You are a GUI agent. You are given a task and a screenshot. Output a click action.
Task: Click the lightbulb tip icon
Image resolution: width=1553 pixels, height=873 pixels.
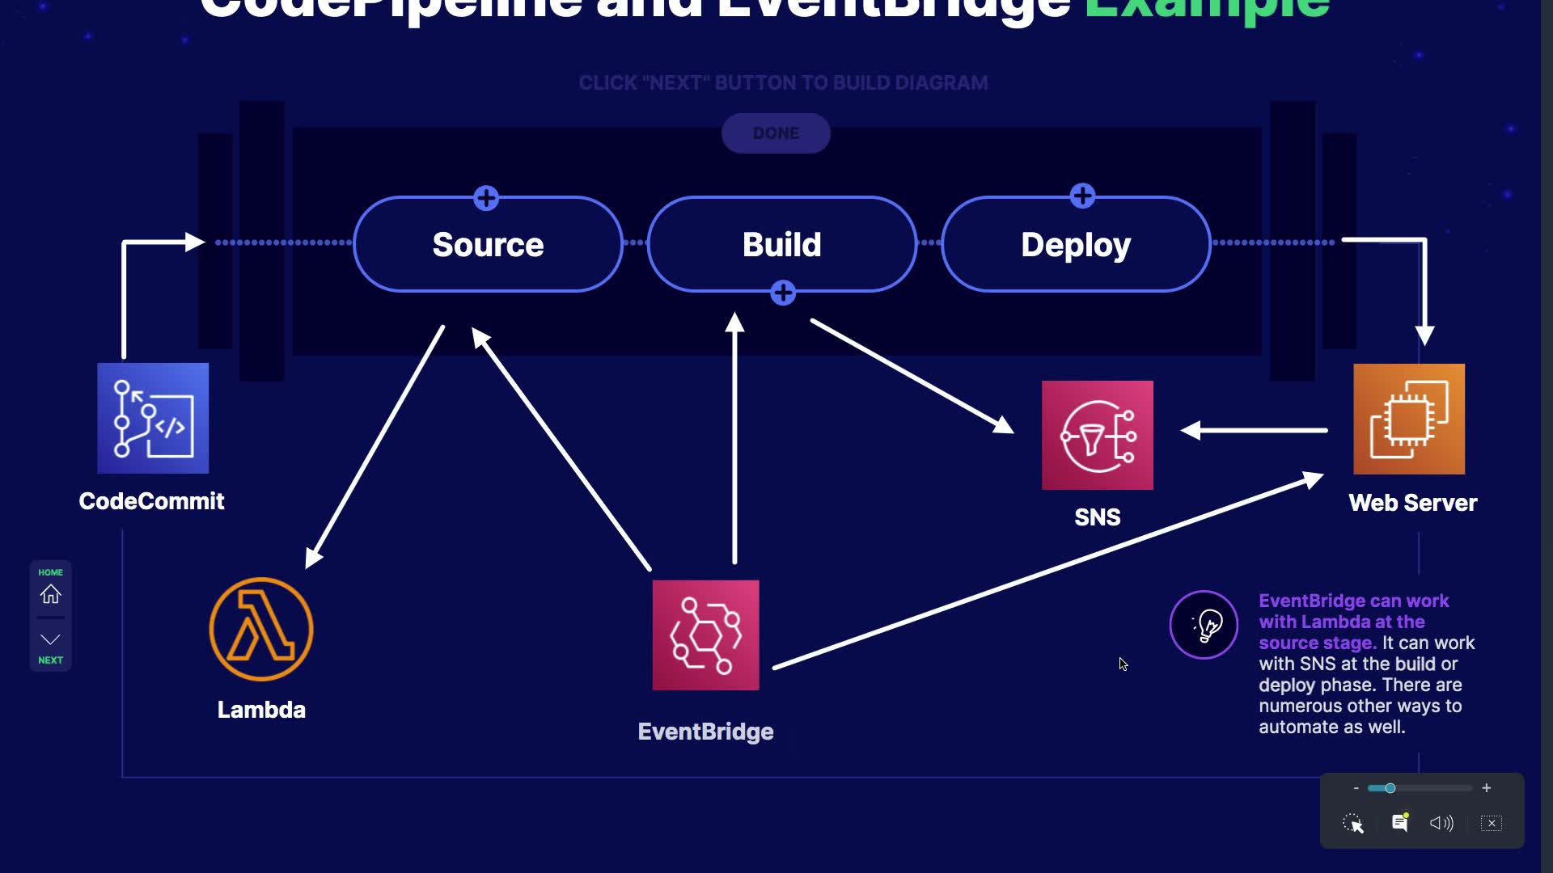1204,625
